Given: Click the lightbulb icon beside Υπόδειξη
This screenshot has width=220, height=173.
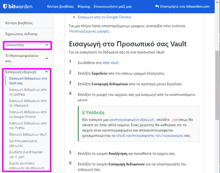Looking at the screenshot, I should point(83,113).
